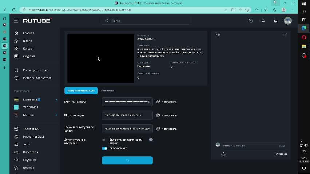Open the hamburger menu next to RUTUBE logo
This screenshot has height=174, width=310.
click(16, 21)
